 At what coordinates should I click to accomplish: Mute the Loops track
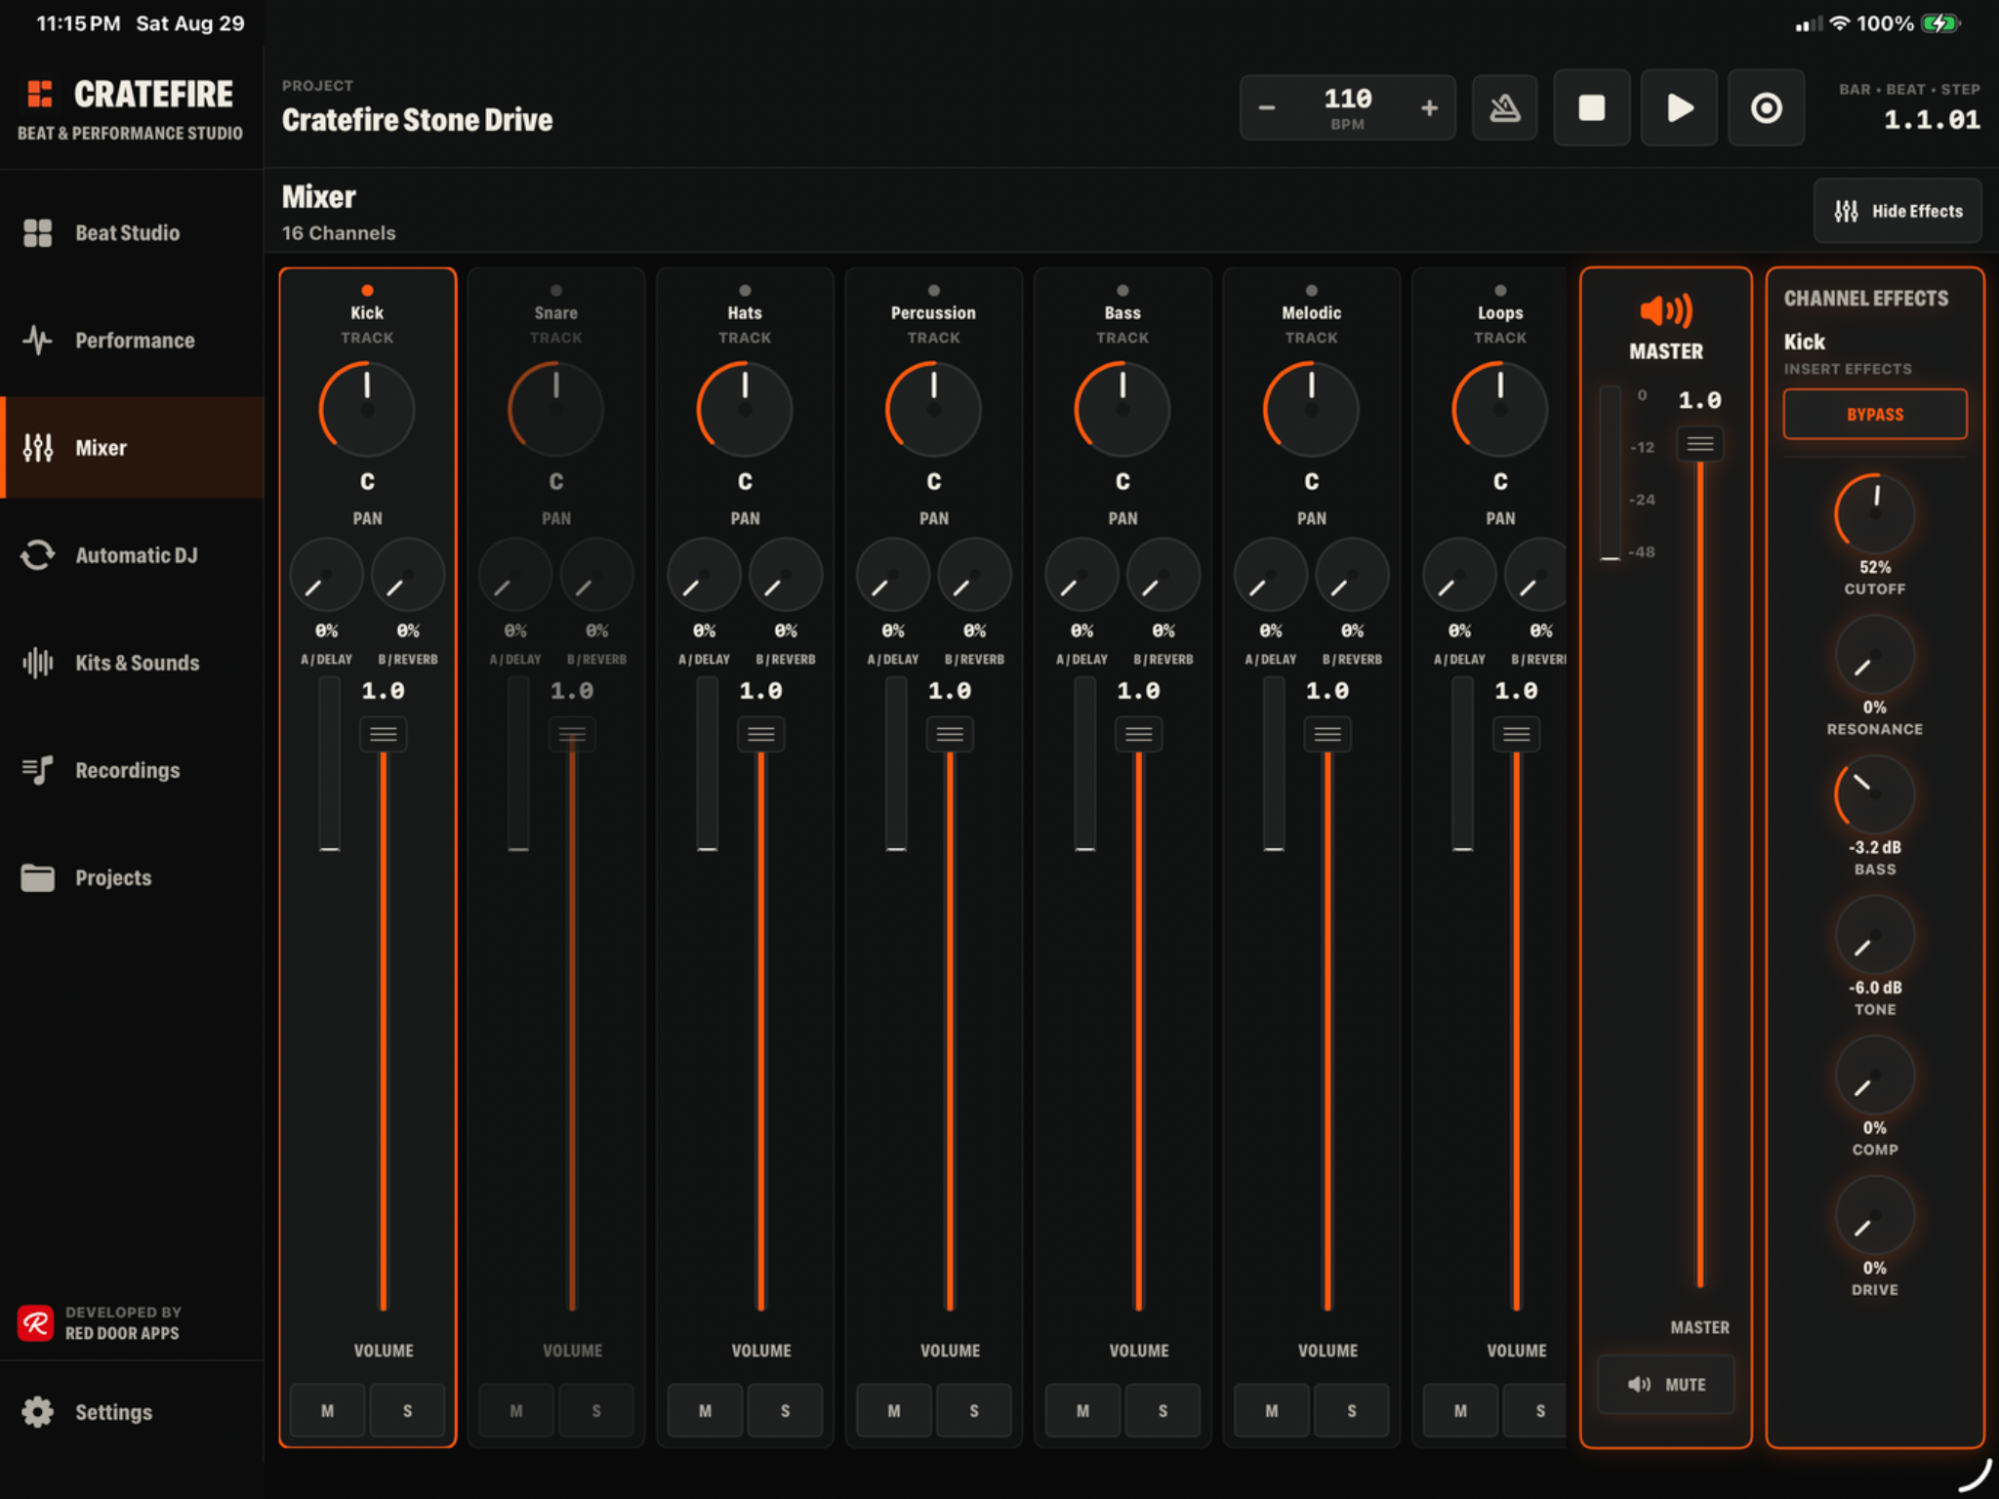(x=1460, y=1410)
